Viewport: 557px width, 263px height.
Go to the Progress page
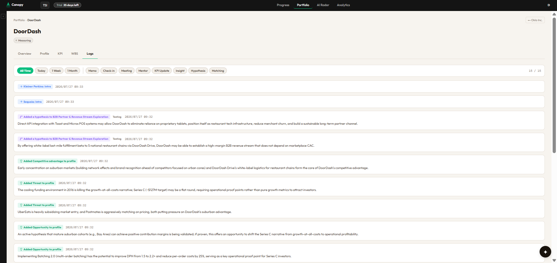point(283,5)
